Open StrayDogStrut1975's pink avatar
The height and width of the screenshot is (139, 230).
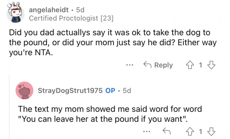[x=24, y=90]
